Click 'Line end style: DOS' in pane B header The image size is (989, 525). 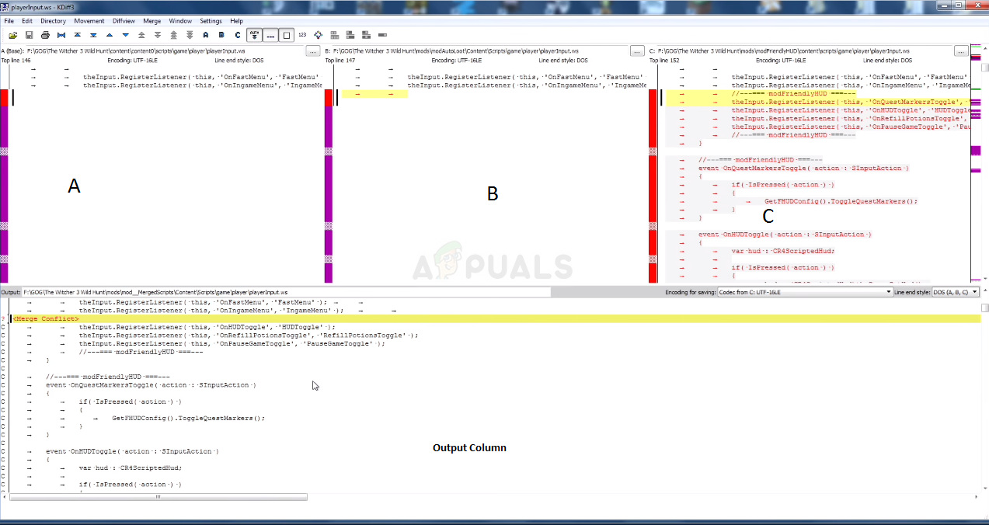click(x=564, y=60)
